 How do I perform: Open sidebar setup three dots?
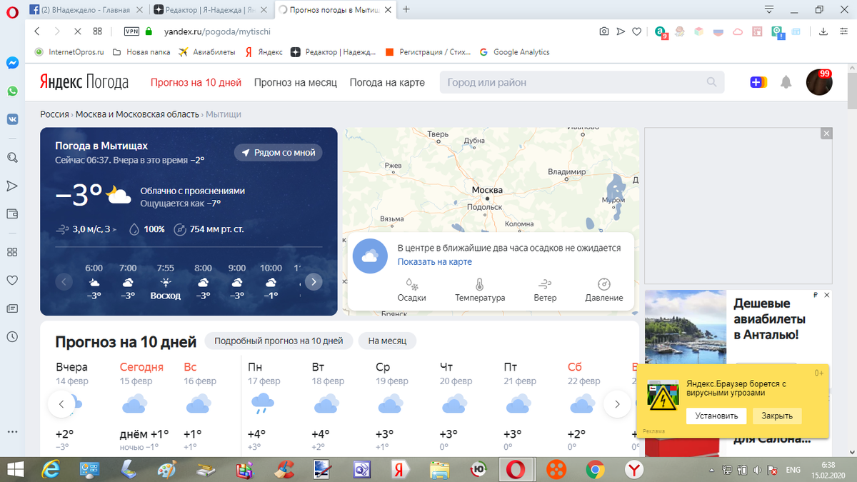tap(12, 432)
